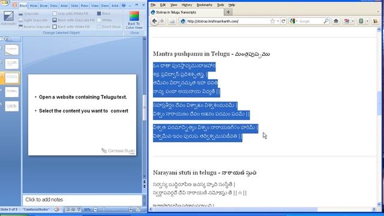
Task: Open the View tab in PowerPoint ribbon
Action: click(95, 5)
